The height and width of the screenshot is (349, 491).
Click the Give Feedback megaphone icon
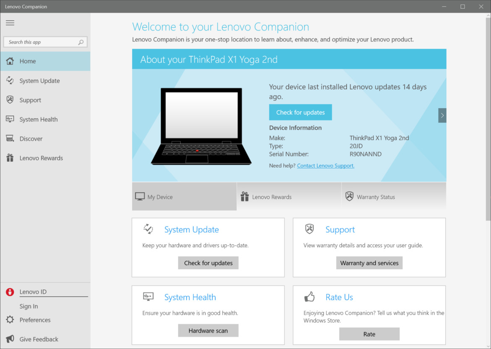tap(10, 339)
